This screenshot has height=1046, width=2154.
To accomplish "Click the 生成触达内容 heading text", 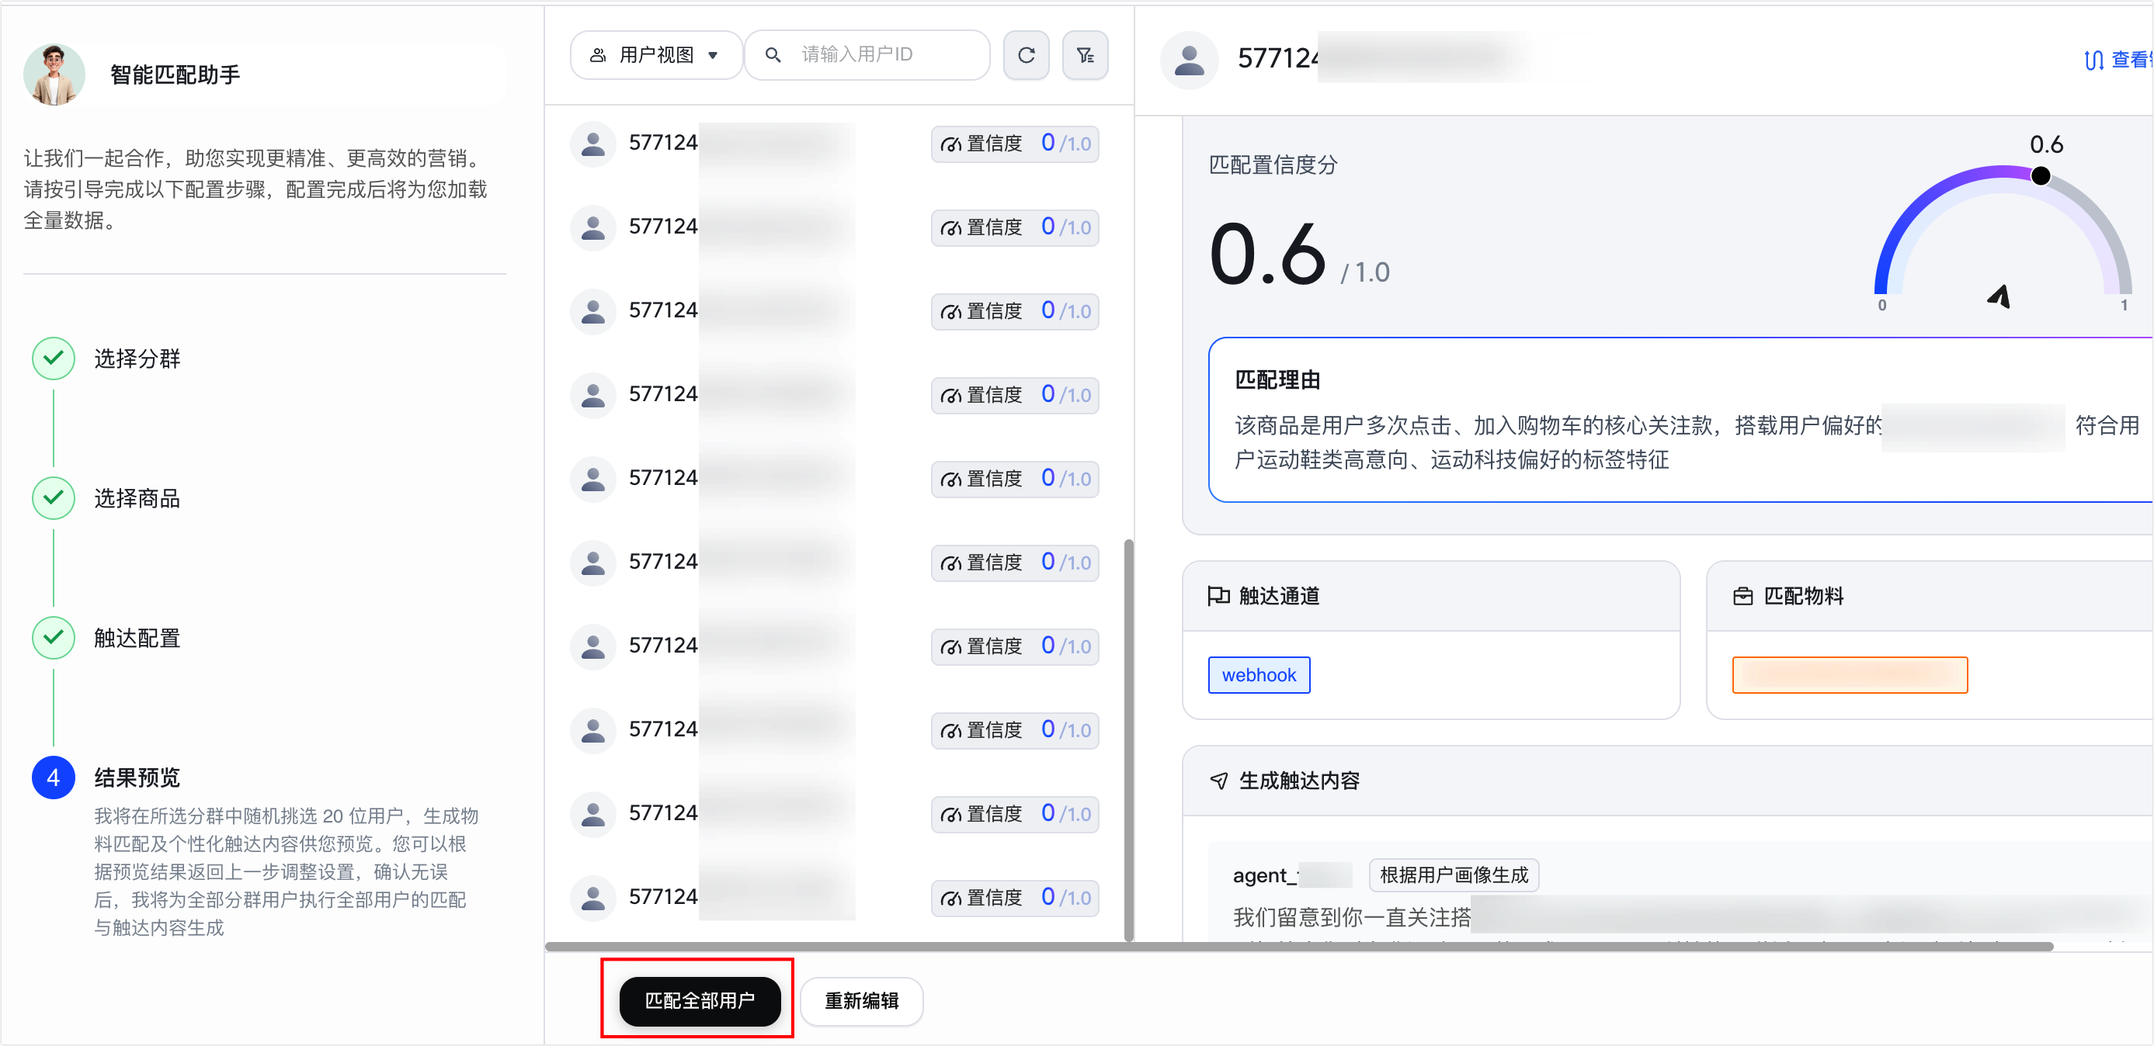I will point(1298,781).
